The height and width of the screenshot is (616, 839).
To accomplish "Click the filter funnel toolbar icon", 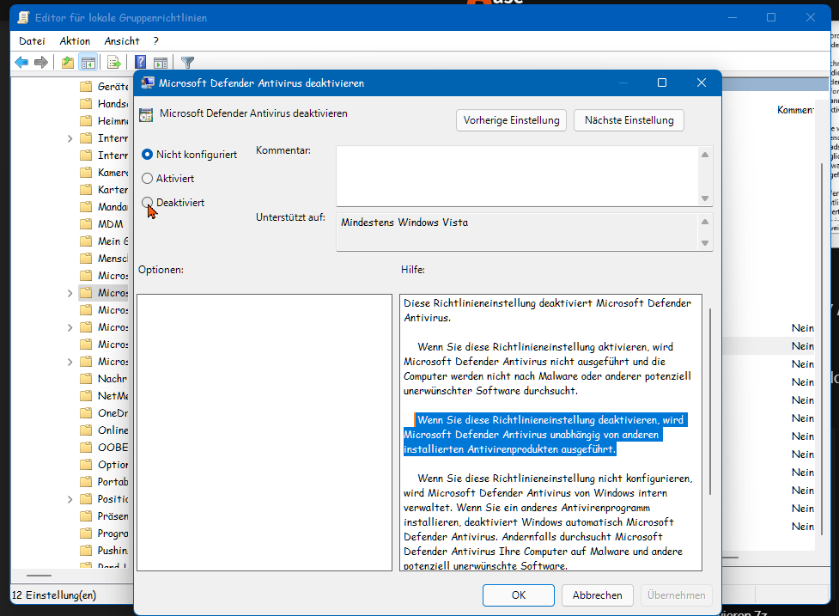I will (187, 63).
